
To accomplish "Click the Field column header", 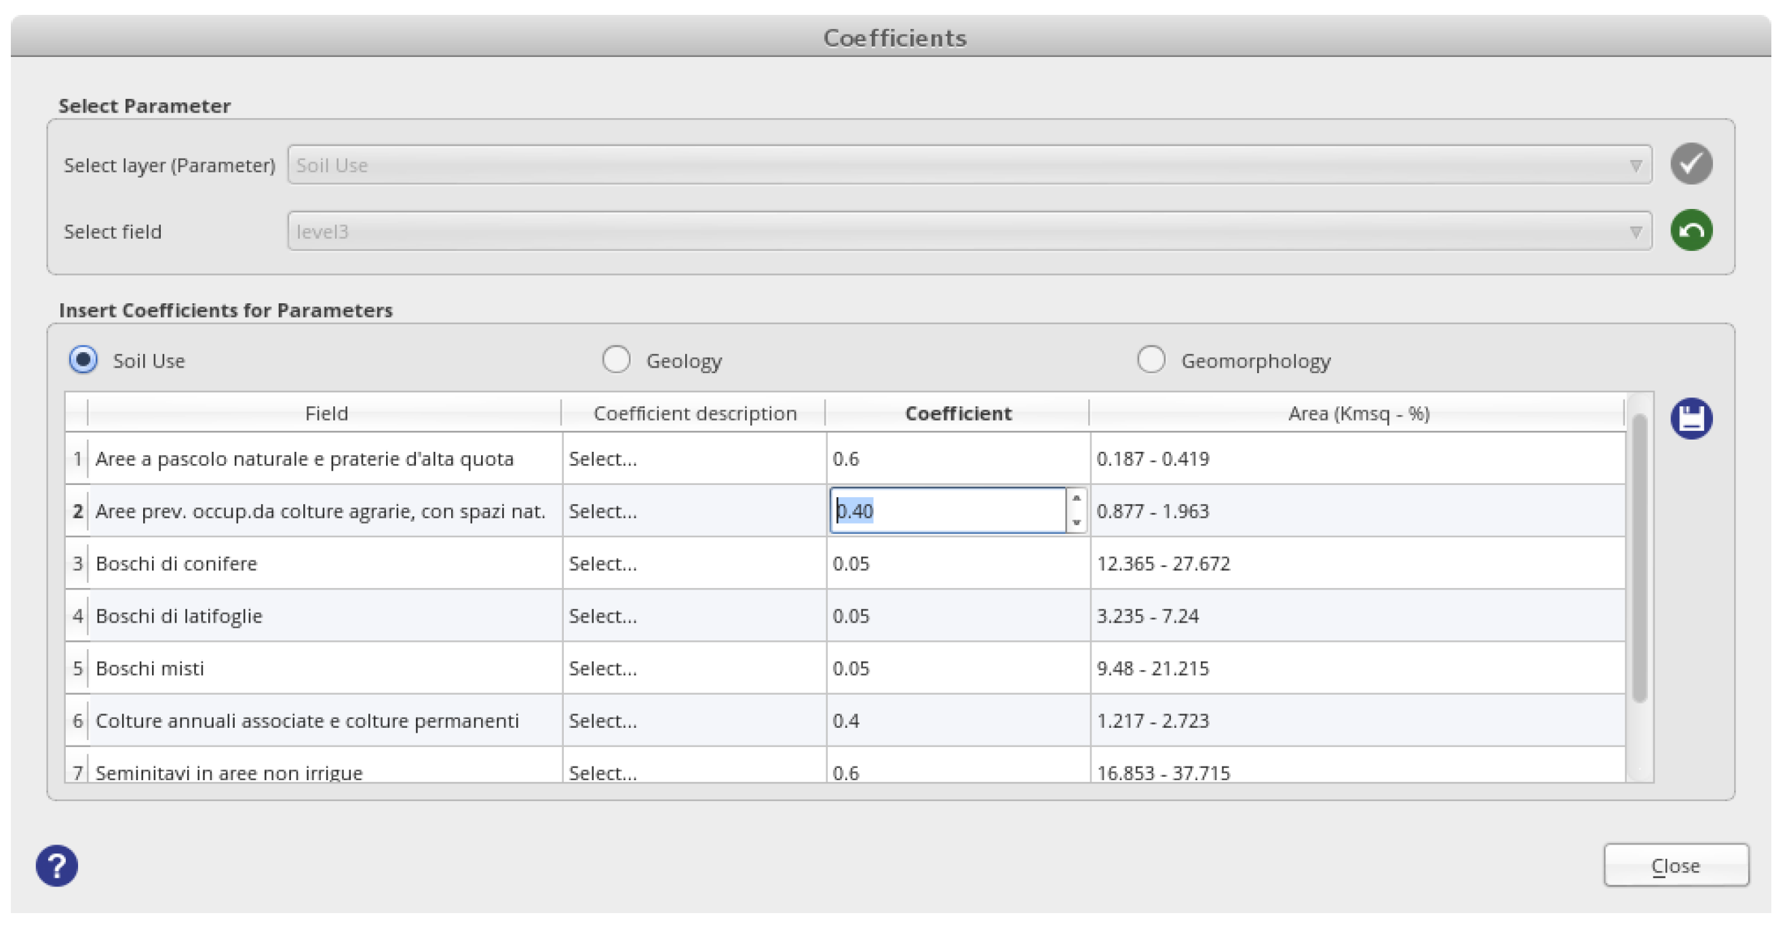I will pos(325,413).
